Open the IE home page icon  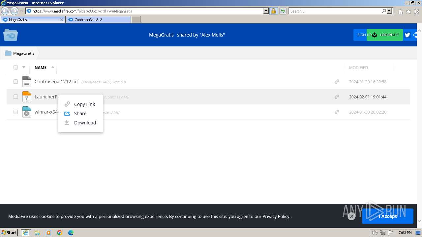[400, 12]
